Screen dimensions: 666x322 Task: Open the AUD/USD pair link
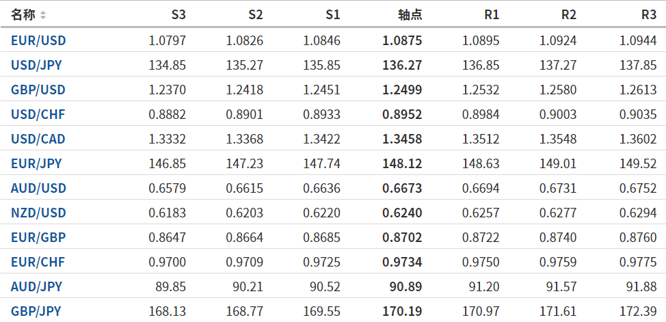coord(38,188)
